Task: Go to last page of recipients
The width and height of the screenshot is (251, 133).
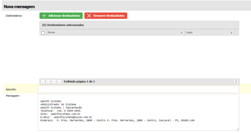Action: tap(59, 82)
